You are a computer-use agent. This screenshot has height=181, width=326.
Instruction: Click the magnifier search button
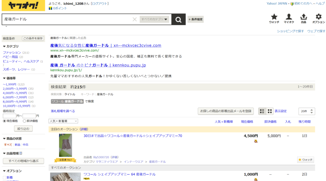click(178, 19)
